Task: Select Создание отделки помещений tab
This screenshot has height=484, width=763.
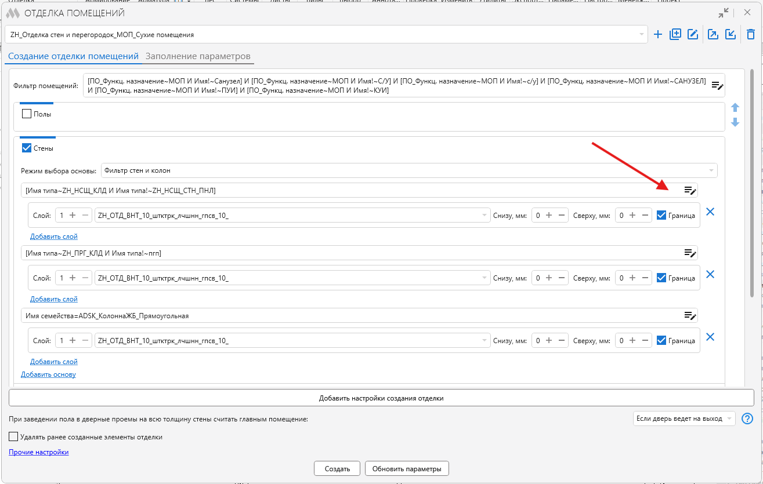Action: (x=73, y=56)
